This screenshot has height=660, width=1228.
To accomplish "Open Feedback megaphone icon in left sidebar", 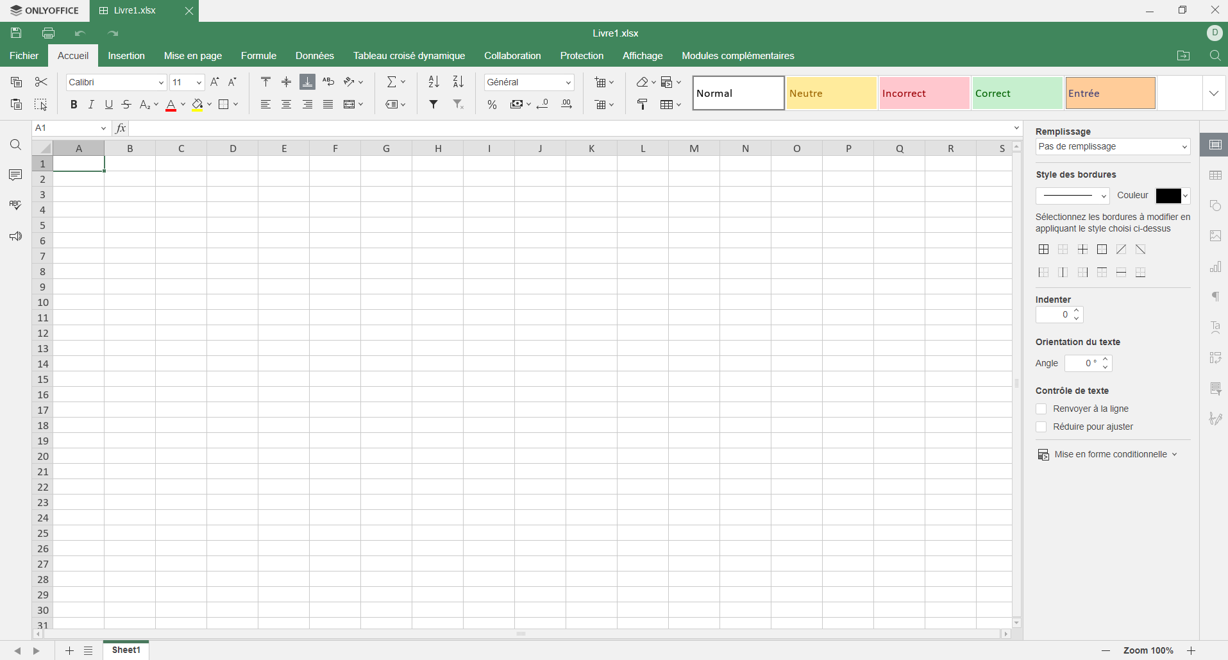I will (16, 237).
